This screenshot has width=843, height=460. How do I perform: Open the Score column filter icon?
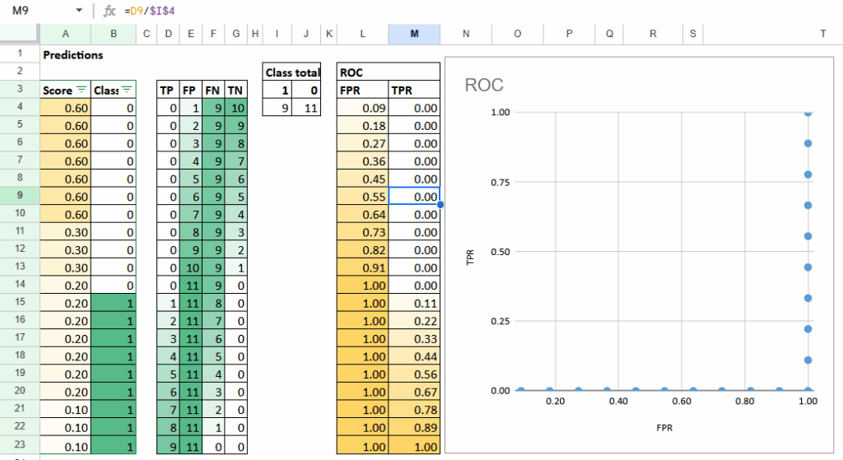pos(82,91)
